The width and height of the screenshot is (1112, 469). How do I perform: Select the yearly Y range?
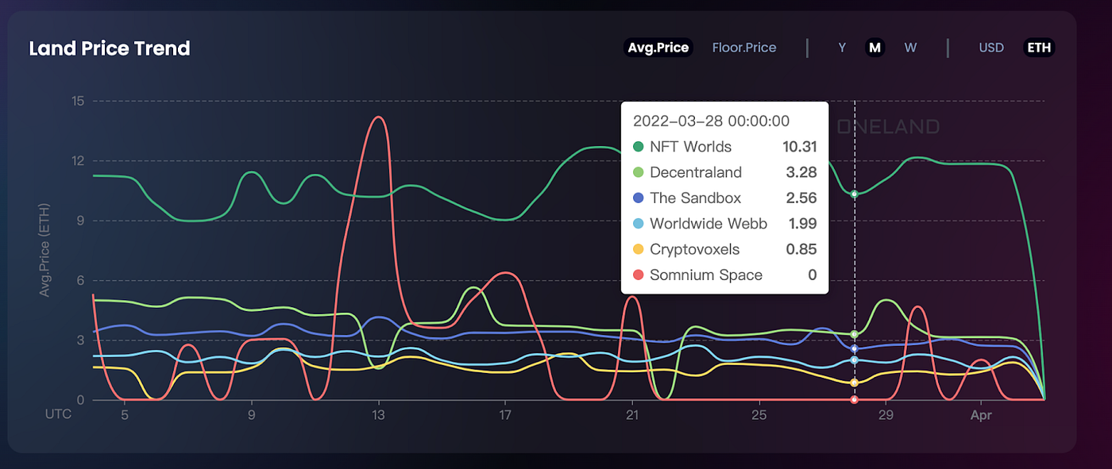842,48
